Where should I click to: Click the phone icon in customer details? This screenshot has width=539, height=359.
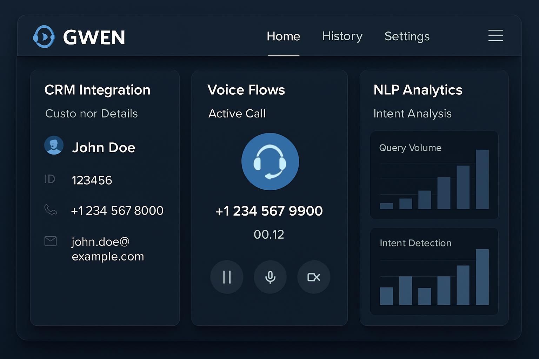[x=51, y=210]
